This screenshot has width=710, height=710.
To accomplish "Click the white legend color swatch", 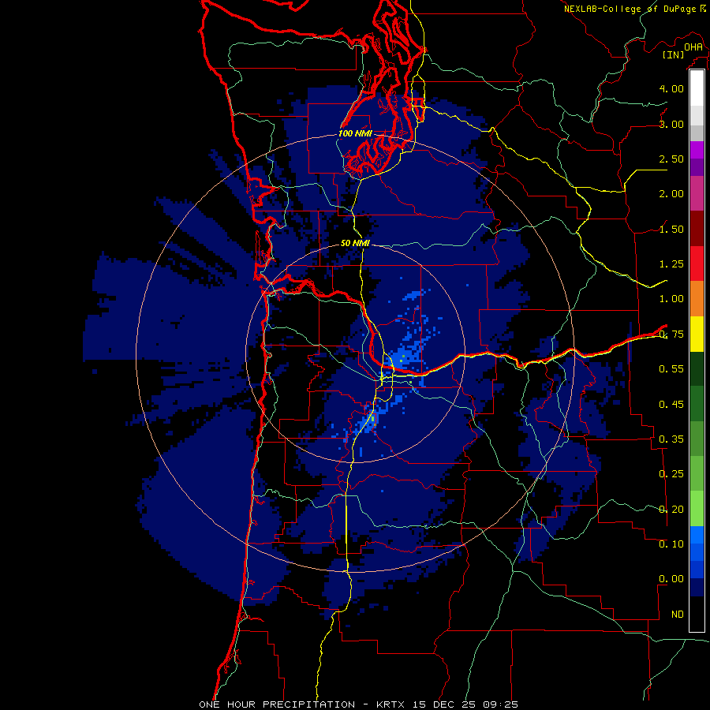I will point(697,88).
